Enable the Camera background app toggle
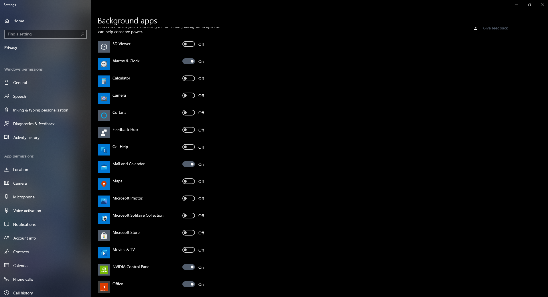The width and height of the screenshot is (548, 297). tap(189, 95)
